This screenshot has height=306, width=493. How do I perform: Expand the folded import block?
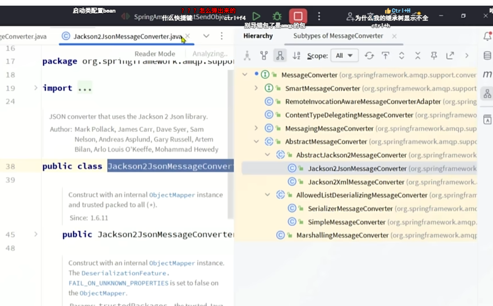36,88
